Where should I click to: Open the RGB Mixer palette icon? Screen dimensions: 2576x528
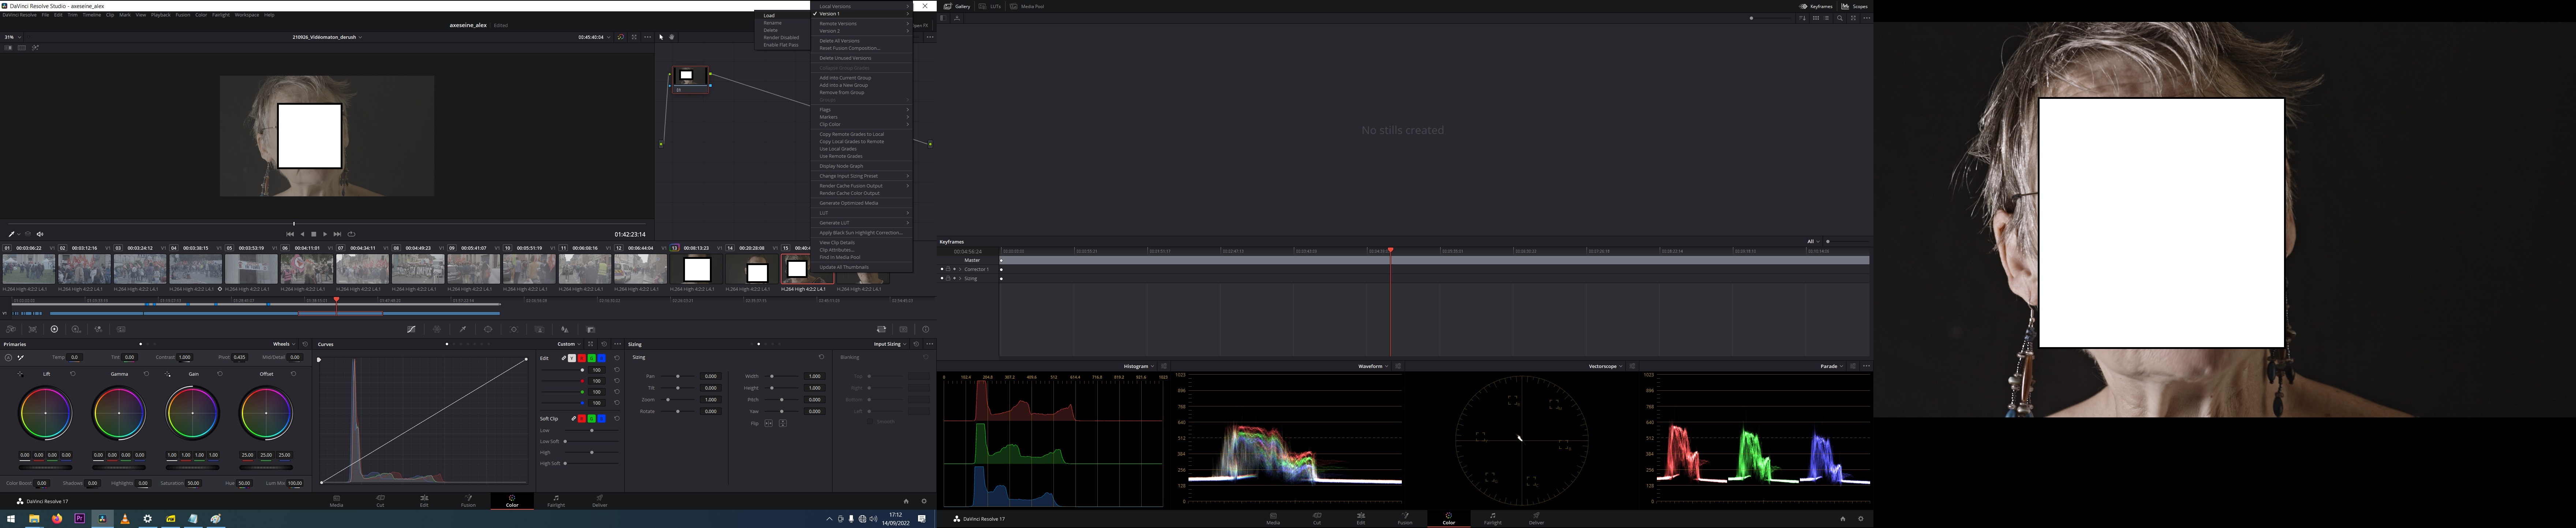(x=98, y=329)
